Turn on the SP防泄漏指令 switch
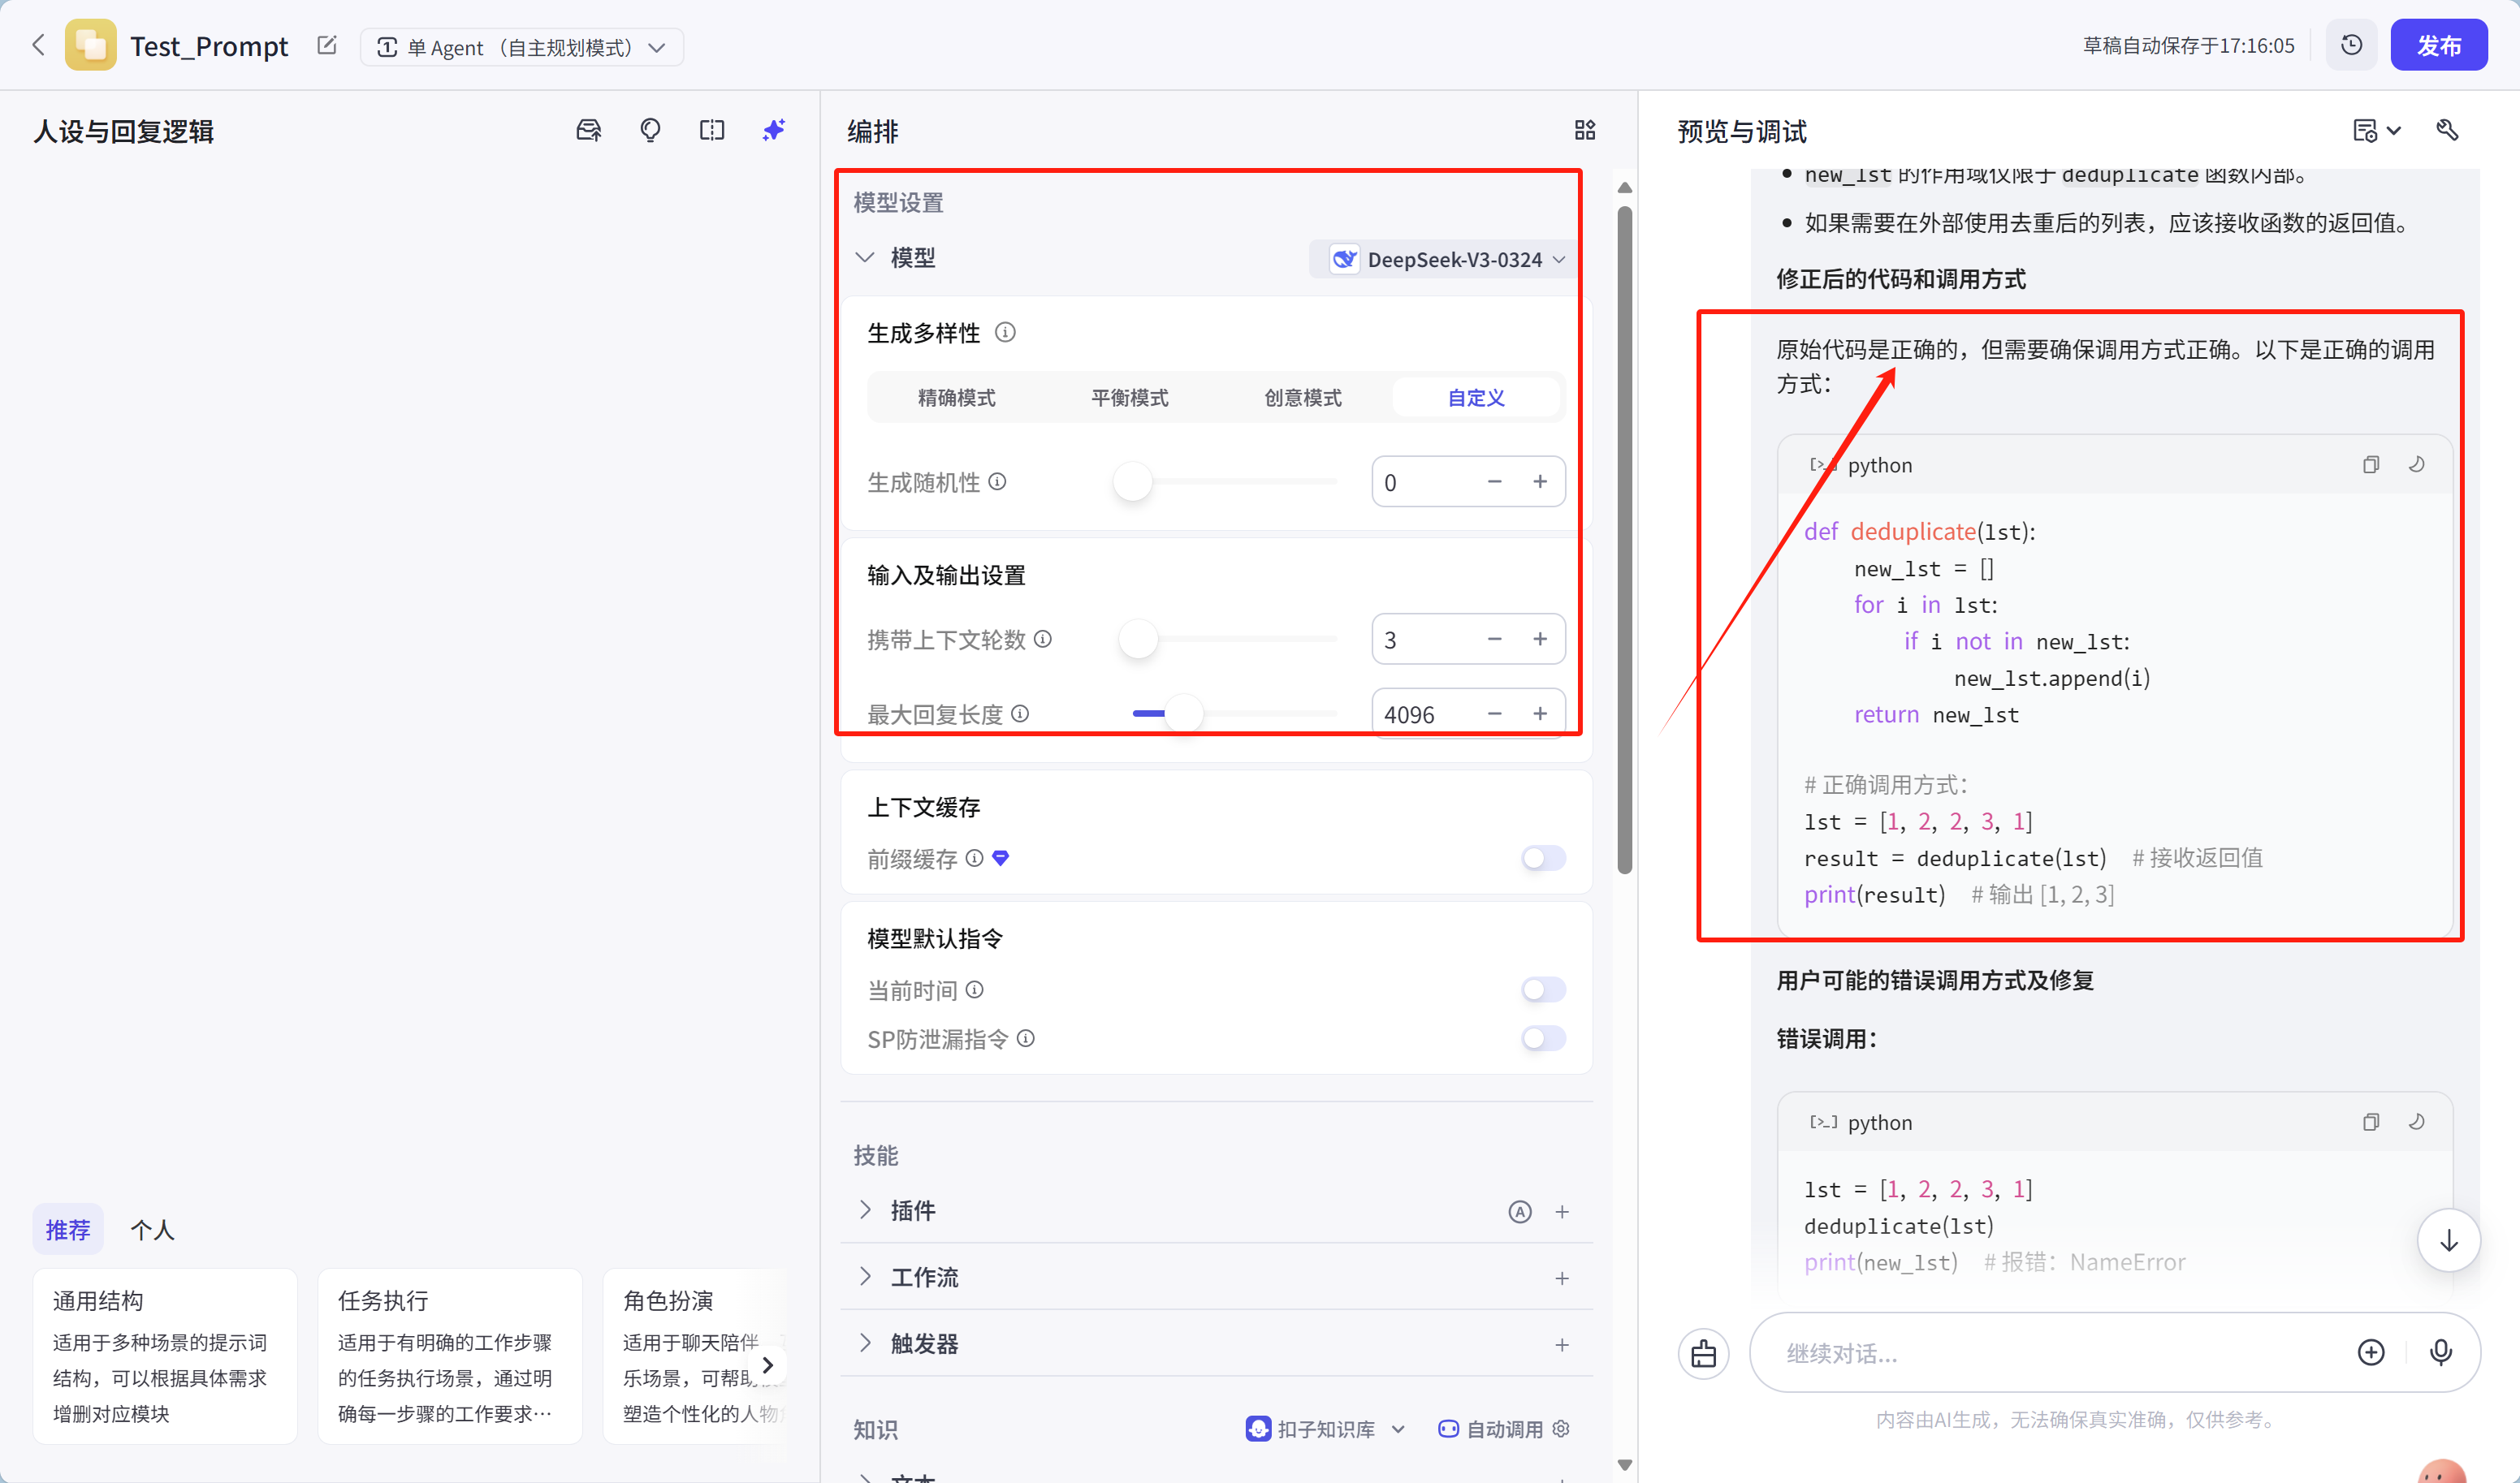 pyautogui.click(x=1543, y=1039)
